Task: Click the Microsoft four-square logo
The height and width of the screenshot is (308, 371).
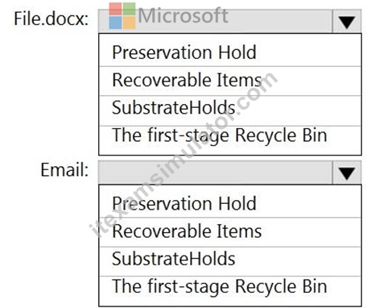Action: coord(122,15)
